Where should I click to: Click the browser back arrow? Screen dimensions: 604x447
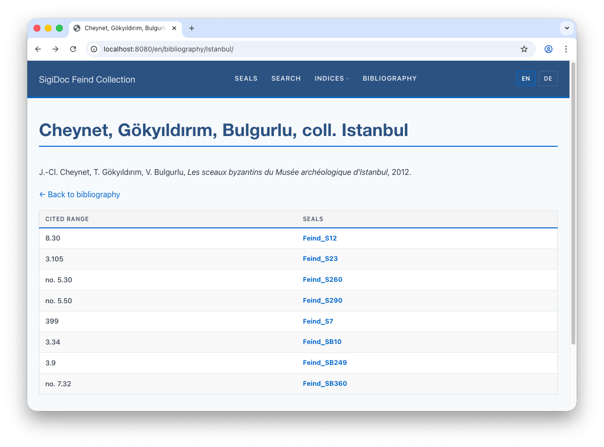(x=38, y=49)
